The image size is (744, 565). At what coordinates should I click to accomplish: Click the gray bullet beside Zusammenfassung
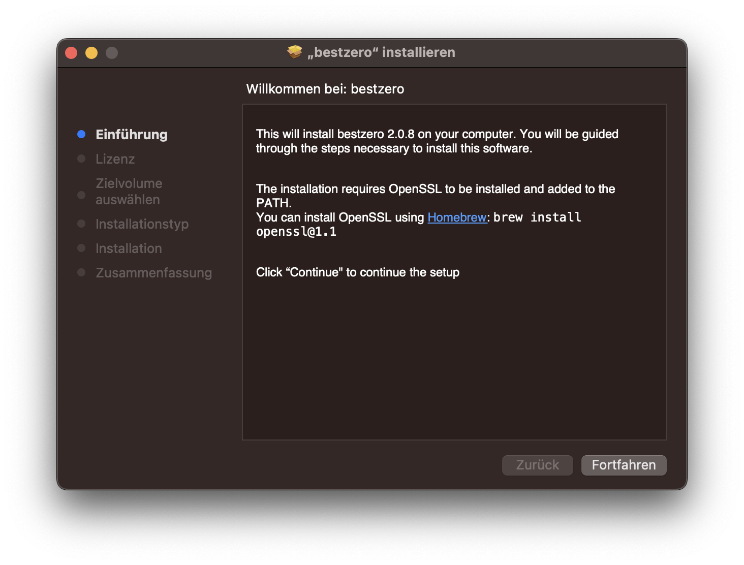[x=81, y=272]
